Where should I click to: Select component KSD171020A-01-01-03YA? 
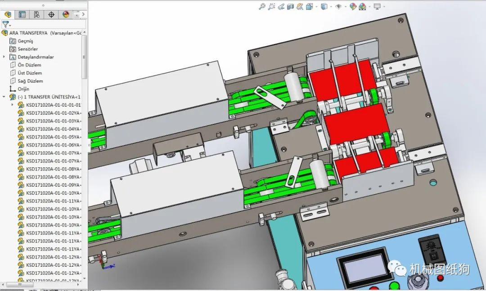pos(49,121)
